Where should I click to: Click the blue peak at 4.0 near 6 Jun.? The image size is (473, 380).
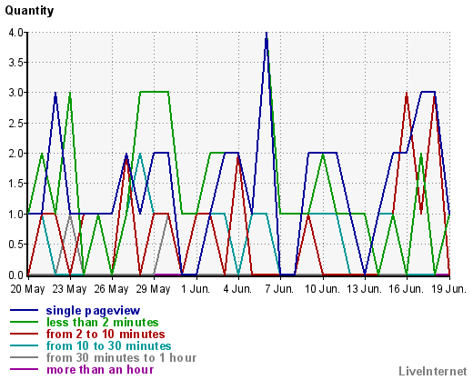point(267,34)
